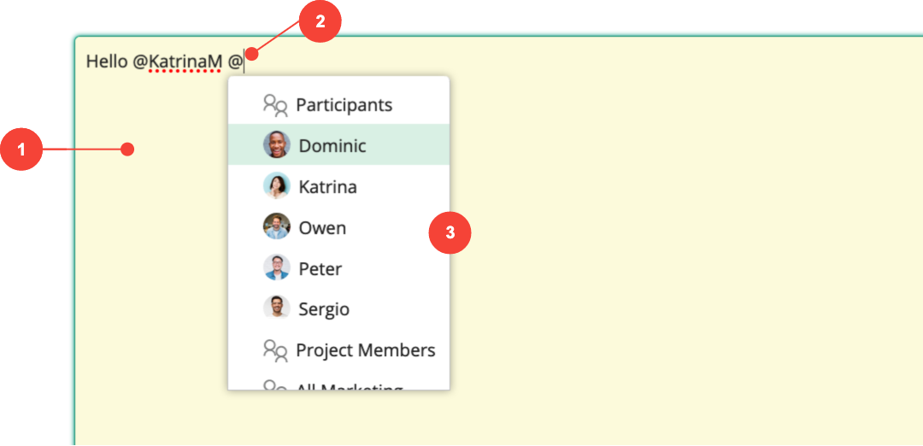This screenshot has width=923, height=446.
Task: Click the Project Members group icon
Action: tap(275, 350)
